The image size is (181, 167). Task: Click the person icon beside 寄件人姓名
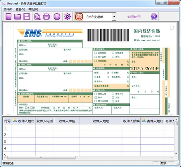[x=144, y=120]
